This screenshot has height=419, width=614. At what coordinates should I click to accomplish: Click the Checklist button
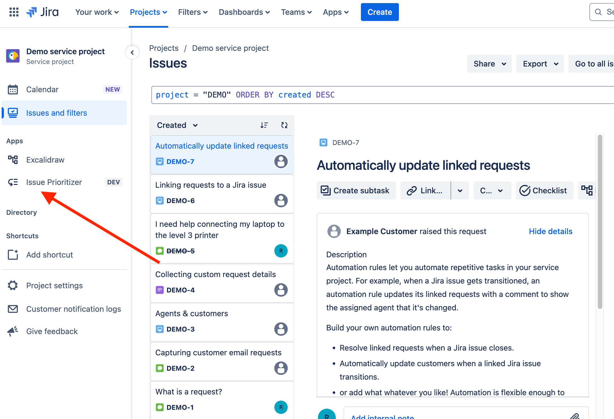(544, 191)
